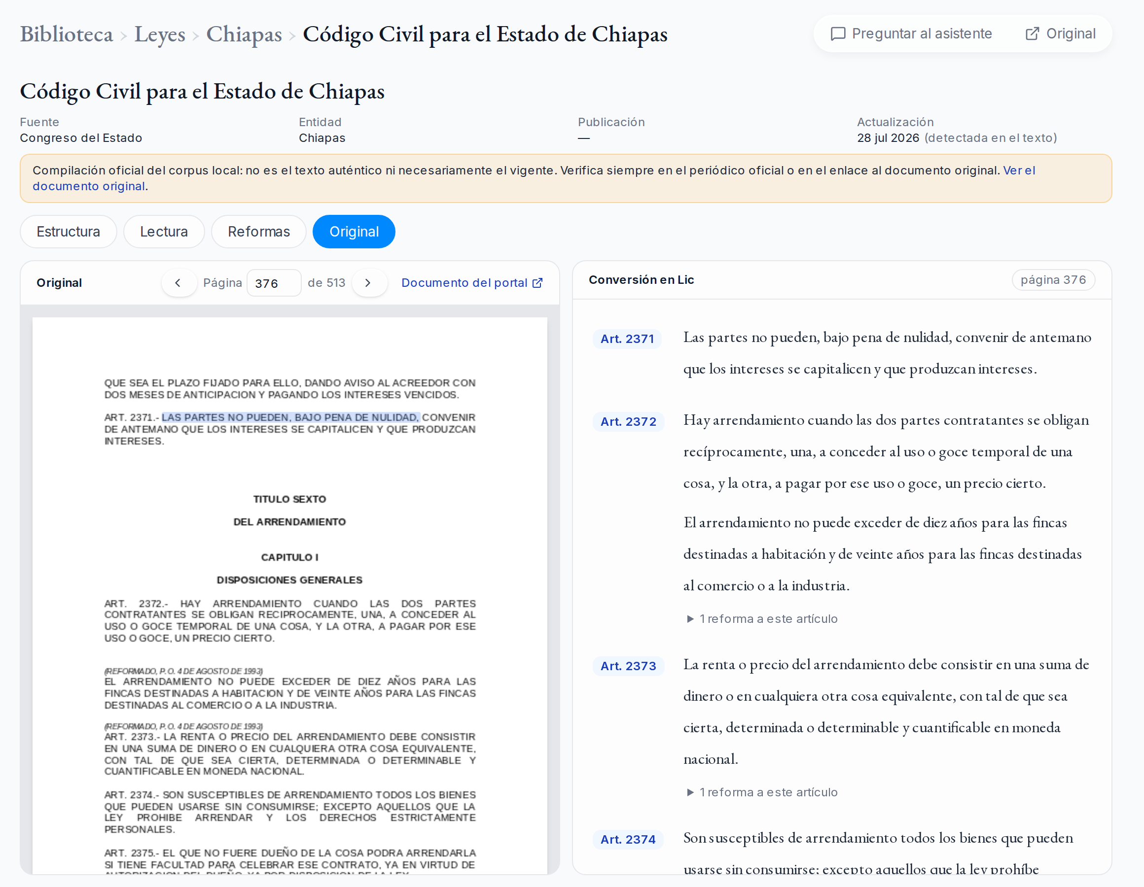Viewport: 1144px width, 887px height.
Task: Open the Reformas tab
Action: tap(259, 232)
